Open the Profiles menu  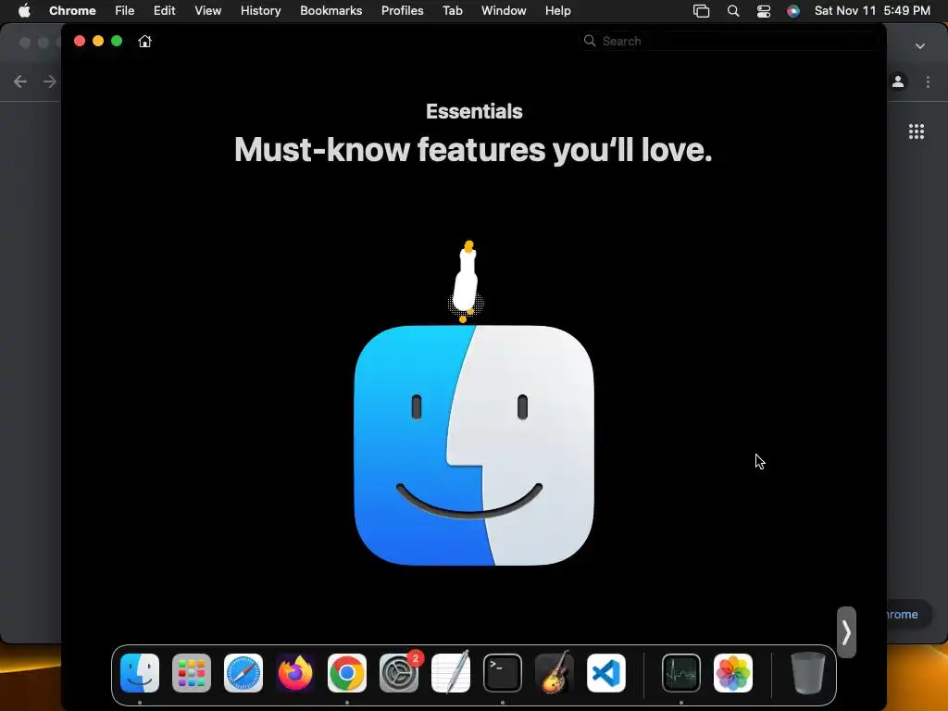pyautogui.click(x=402, y=11)
